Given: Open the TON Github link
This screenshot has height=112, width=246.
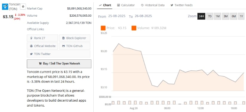Looking at the screenshot, I should (x=75, y=46).
